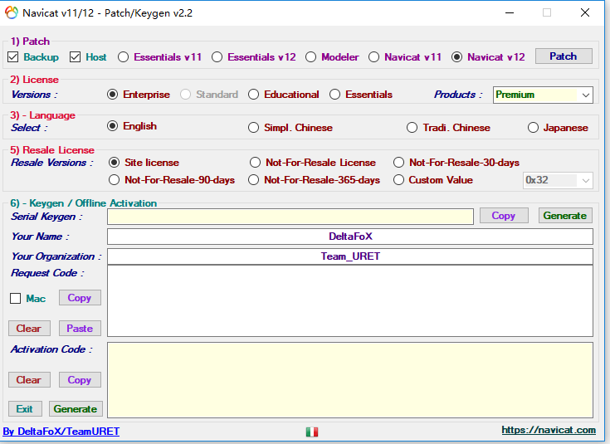
Task: Open the https://navicat.com link
Action: click(x=549, y=430)
